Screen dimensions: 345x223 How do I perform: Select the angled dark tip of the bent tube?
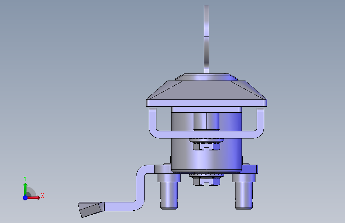click(x=91, y=210)
